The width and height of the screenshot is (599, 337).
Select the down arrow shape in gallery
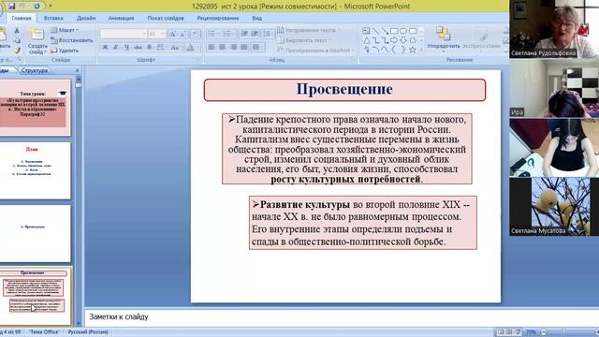pos(403,40)
